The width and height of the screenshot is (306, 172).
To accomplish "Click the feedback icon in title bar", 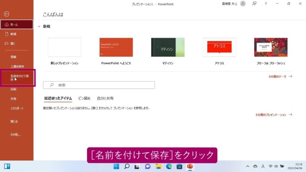I will pos(254,4).
